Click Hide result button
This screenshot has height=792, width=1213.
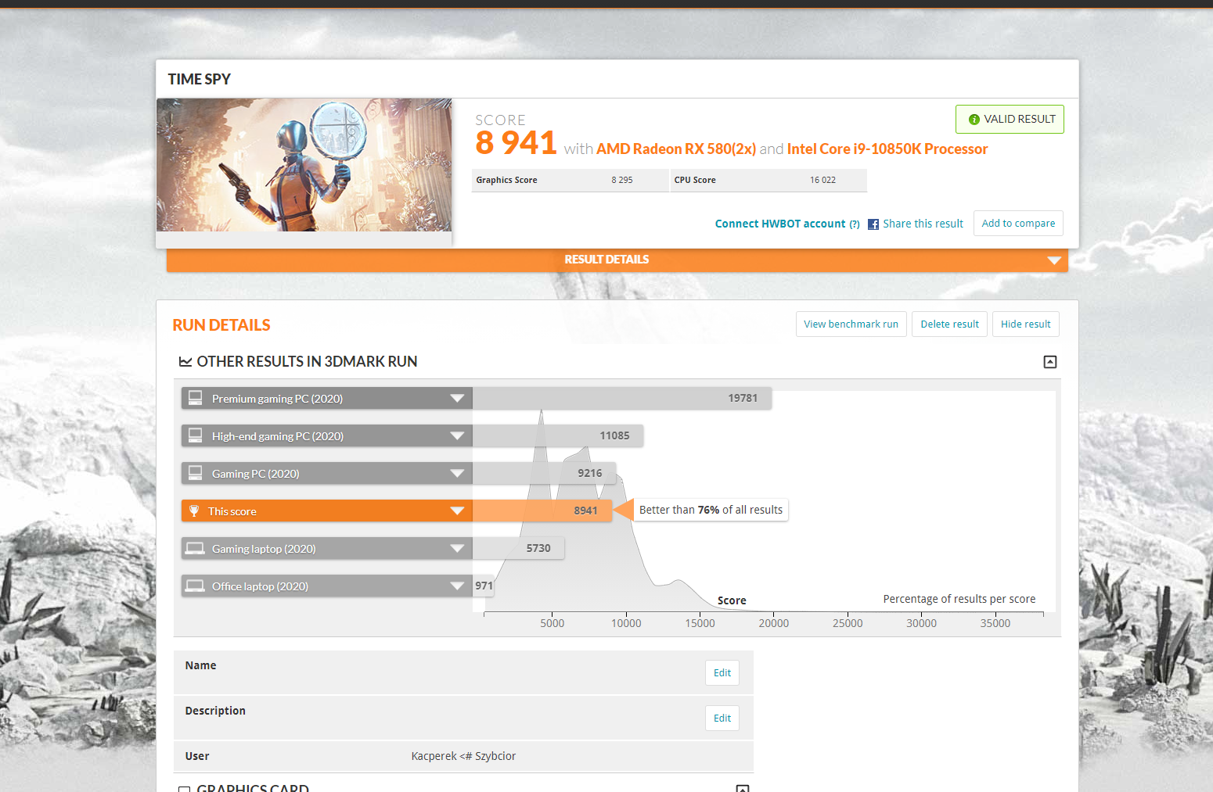(1025, 324)
